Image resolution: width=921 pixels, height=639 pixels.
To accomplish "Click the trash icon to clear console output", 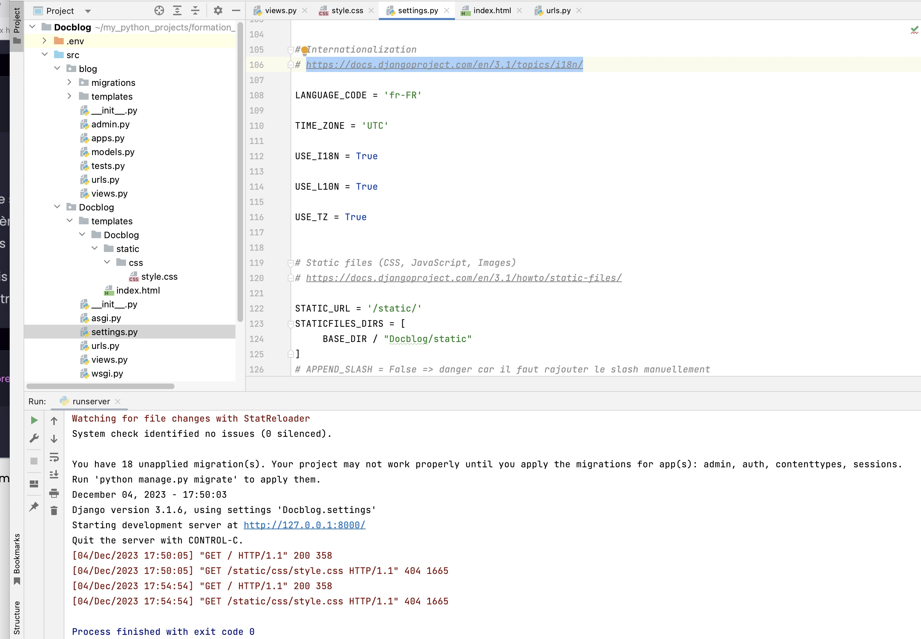I will tap(54, 511).
